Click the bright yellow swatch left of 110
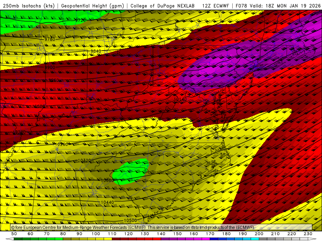The height and width of the screenshot is (241, 322). point(108,239)
